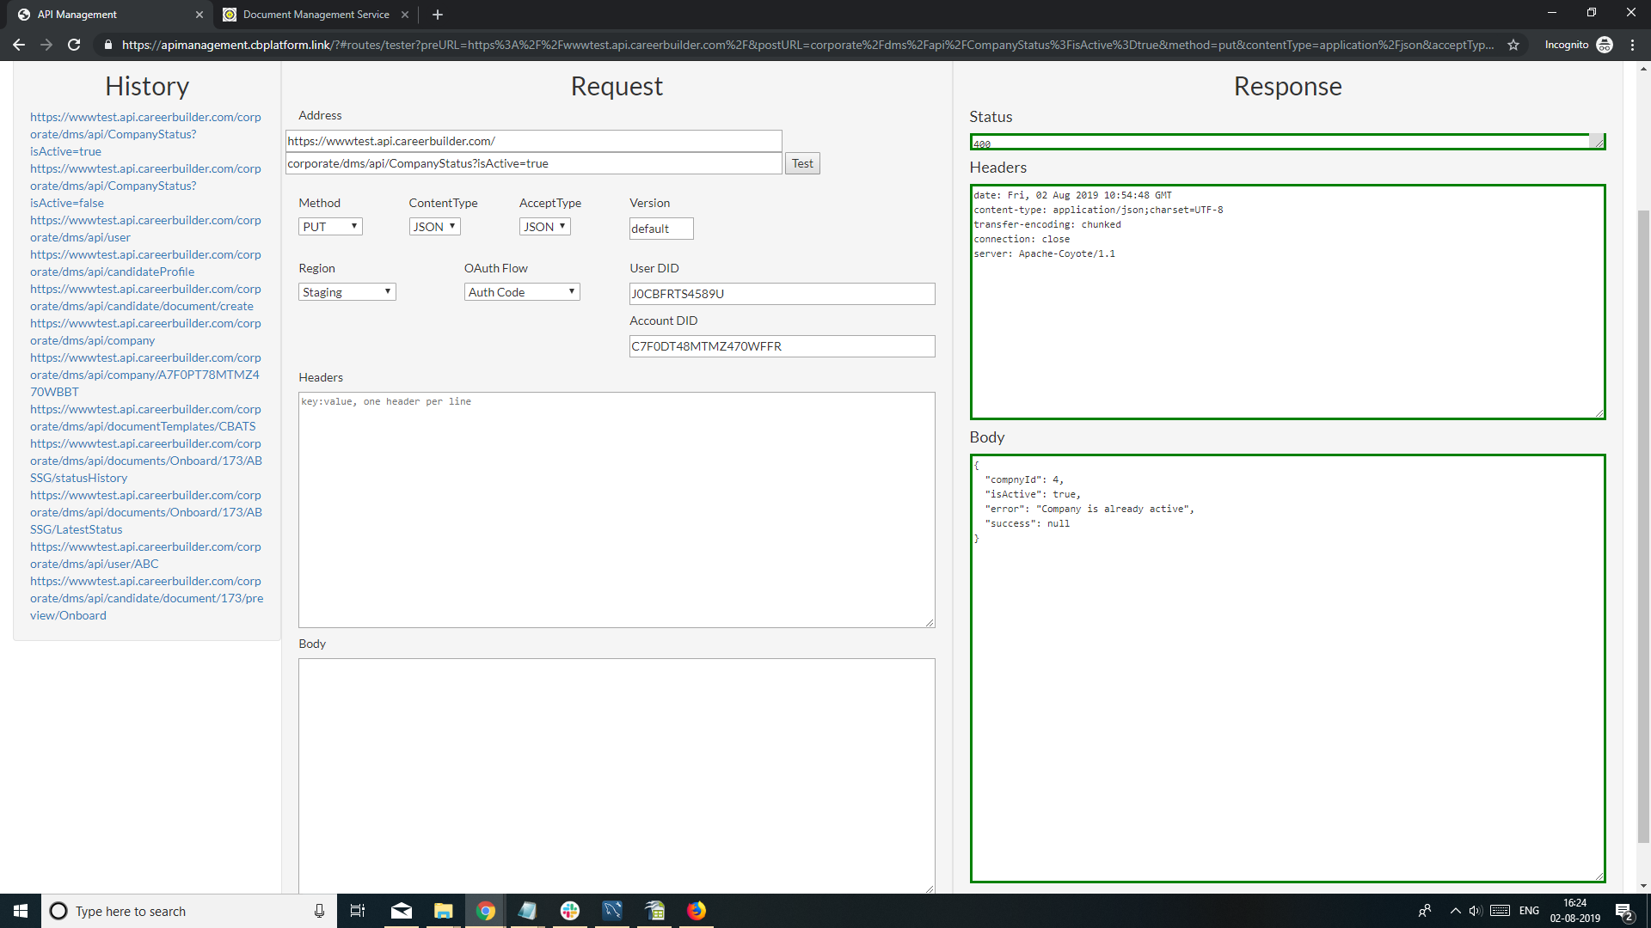1651x928 pixels.
Task: Open the Region dropdown showing Staging
Action: coord(347,292)
